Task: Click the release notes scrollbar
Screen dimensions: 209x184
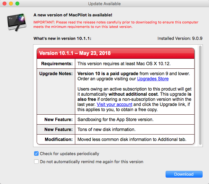Action: 200,95
